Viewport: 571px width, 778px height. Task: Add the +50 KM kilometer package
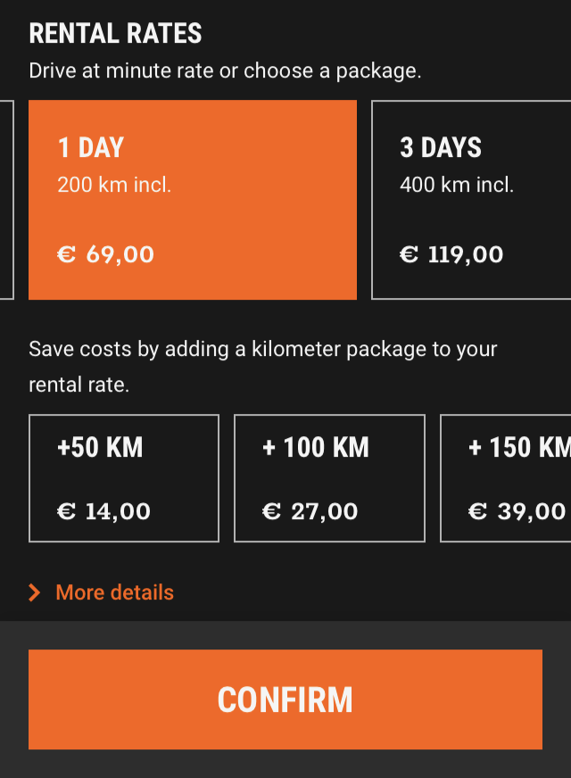[x=124, y=478]
